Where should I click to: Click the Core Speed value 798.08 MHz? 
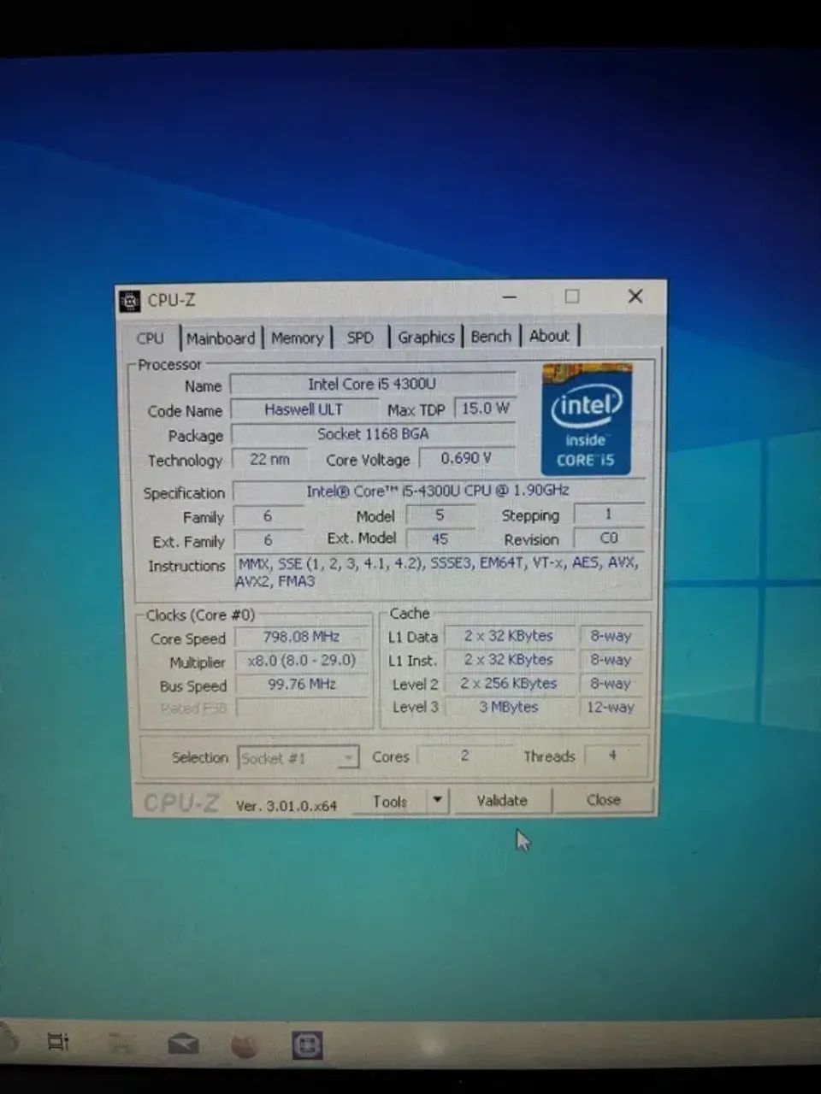[301, 637]
